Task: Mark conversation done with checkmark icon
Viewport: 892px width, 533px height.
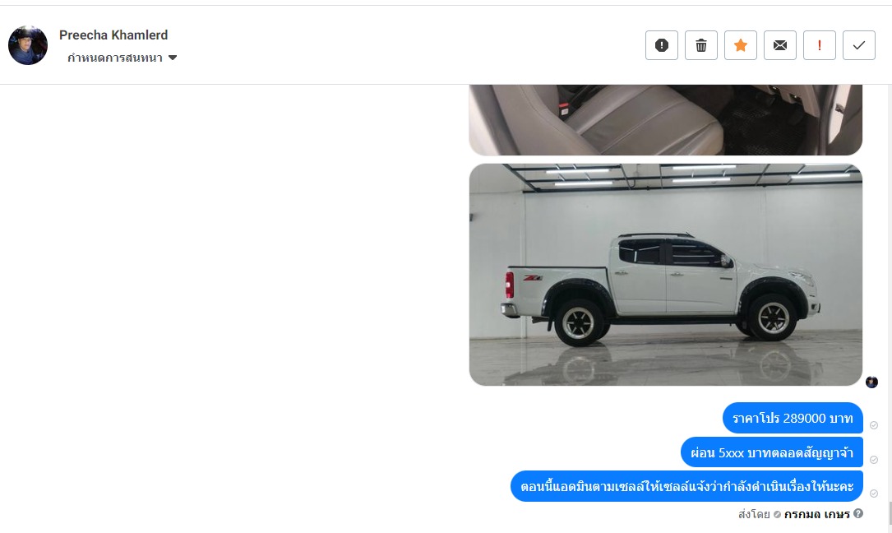Action: [858, 45]
